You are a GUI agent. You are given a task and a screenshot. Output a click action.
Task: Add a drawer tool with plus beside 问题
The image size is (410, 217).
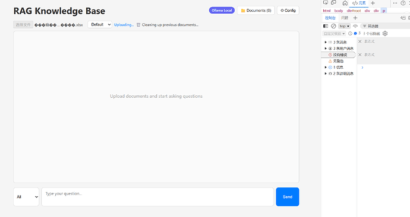[355, 18]
